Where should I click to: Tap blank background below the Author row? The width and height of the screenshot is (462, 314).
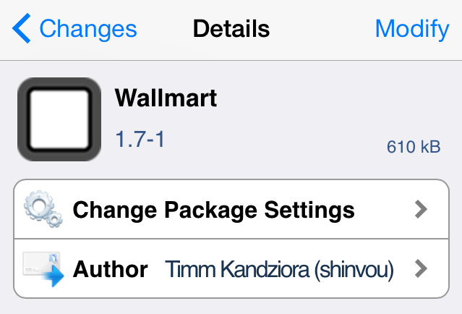click(x=231, y=306)
